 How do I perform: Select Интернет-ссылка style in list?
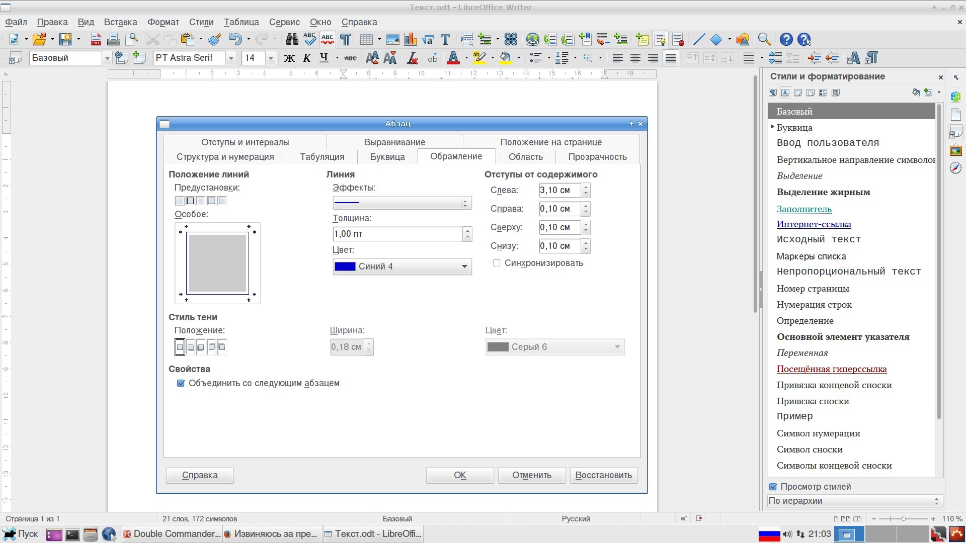pyautogui.click(x=814, y=224)
